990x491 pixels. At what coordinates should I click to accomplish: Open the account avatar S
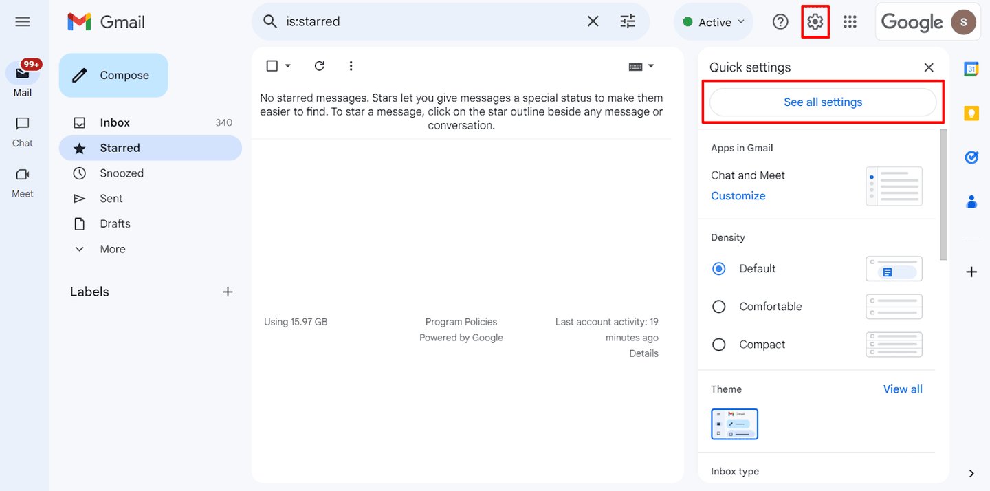[x=963, y=22]
